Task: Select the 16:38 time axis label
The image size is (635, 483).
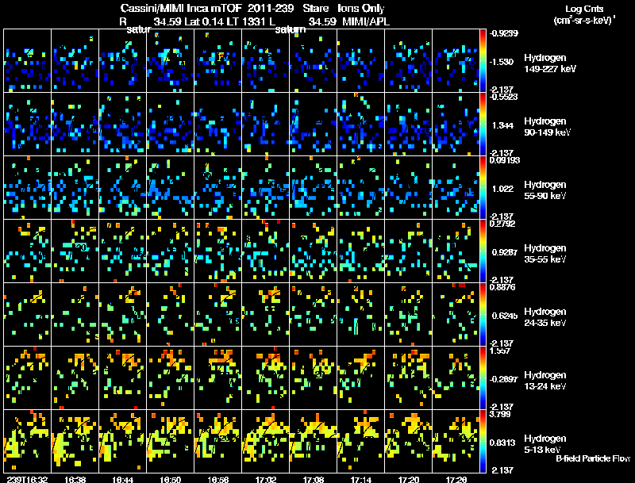Action: click(x=75, y=479)
